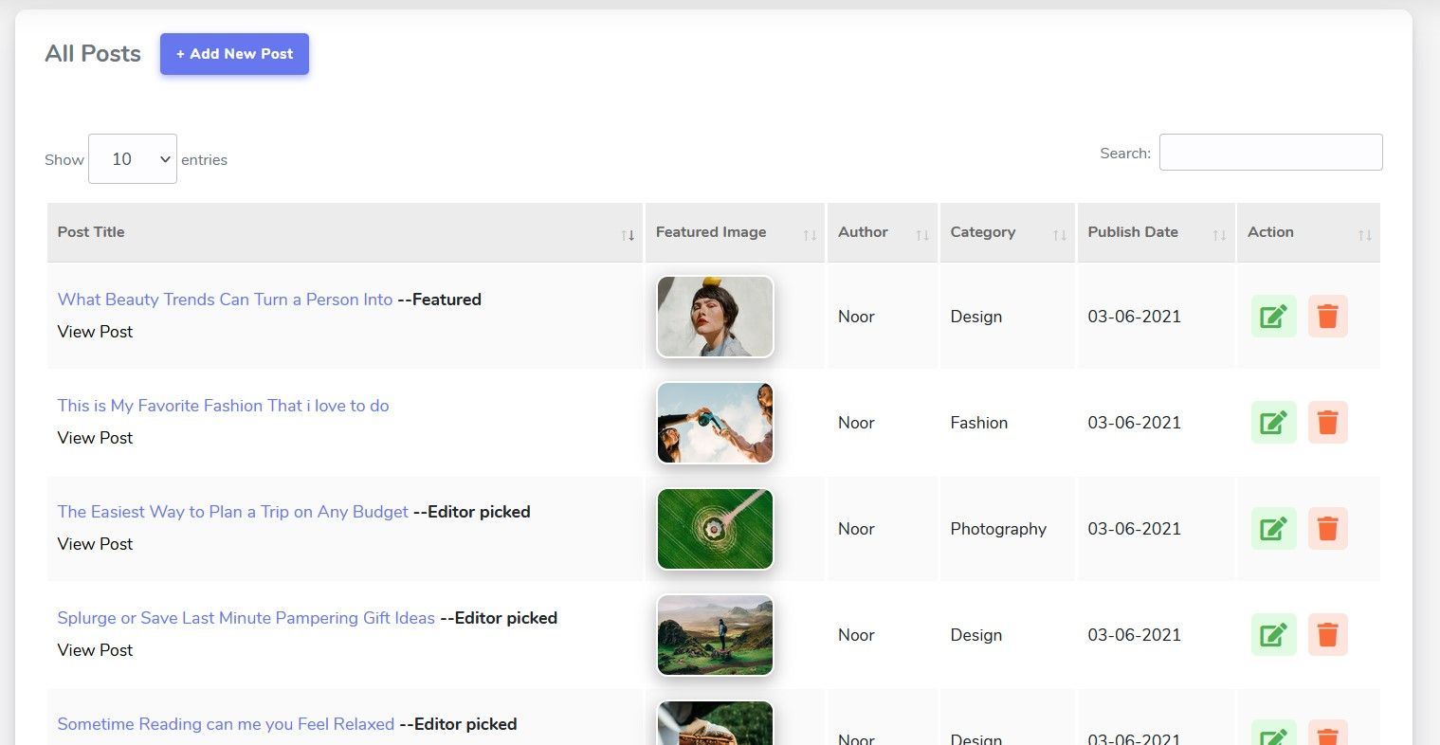Open the Show entries dropdown
This screenshot has width=1440, height=745.
click(x=133, y=159)
